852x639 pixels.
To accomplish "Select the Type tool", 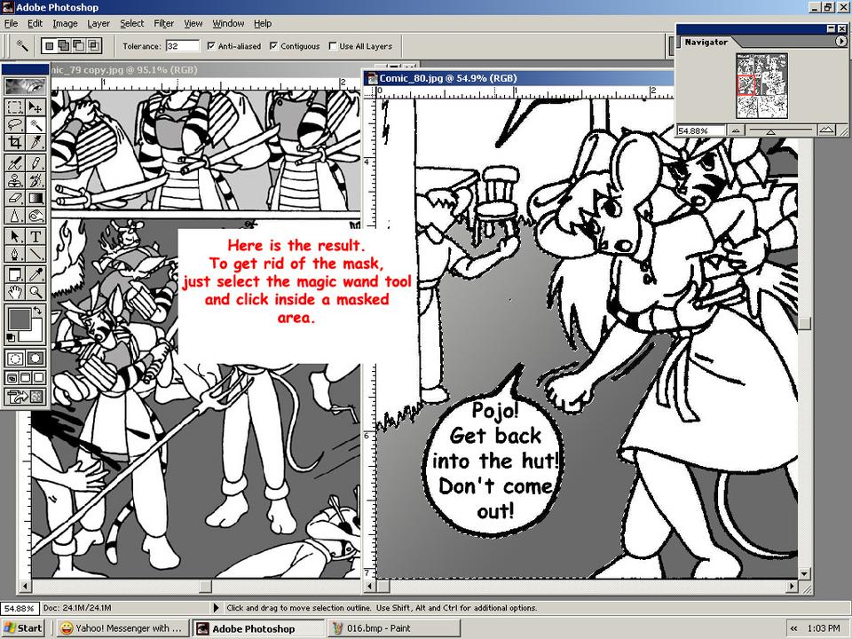I will click(35, 236).
